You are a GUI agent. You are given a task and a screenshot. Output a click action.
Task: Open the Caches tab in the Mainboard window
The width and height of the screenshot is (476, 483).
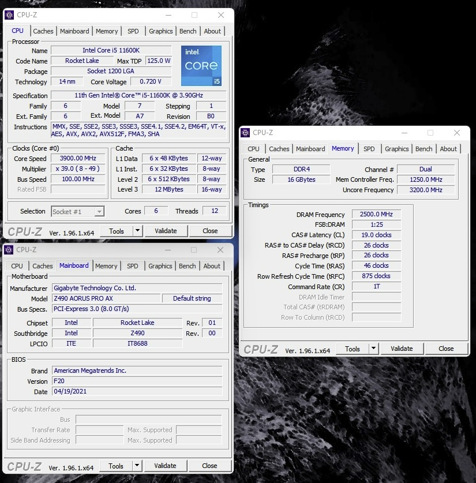pos(43,266)
